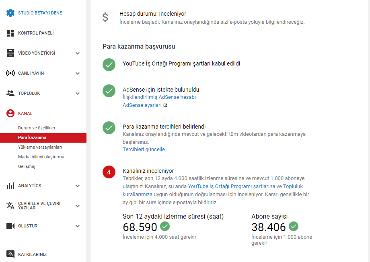The height and width of the screenshot is (262, 370).
Task: Open Gelişmiş submenu item
Action: (27, 166)
